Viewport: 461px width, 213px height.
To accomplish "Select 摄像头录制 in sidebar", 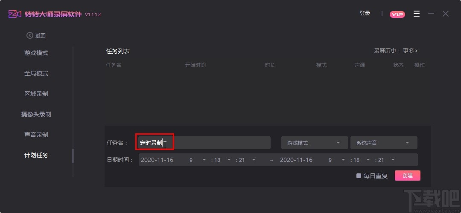I will [36, 115].
